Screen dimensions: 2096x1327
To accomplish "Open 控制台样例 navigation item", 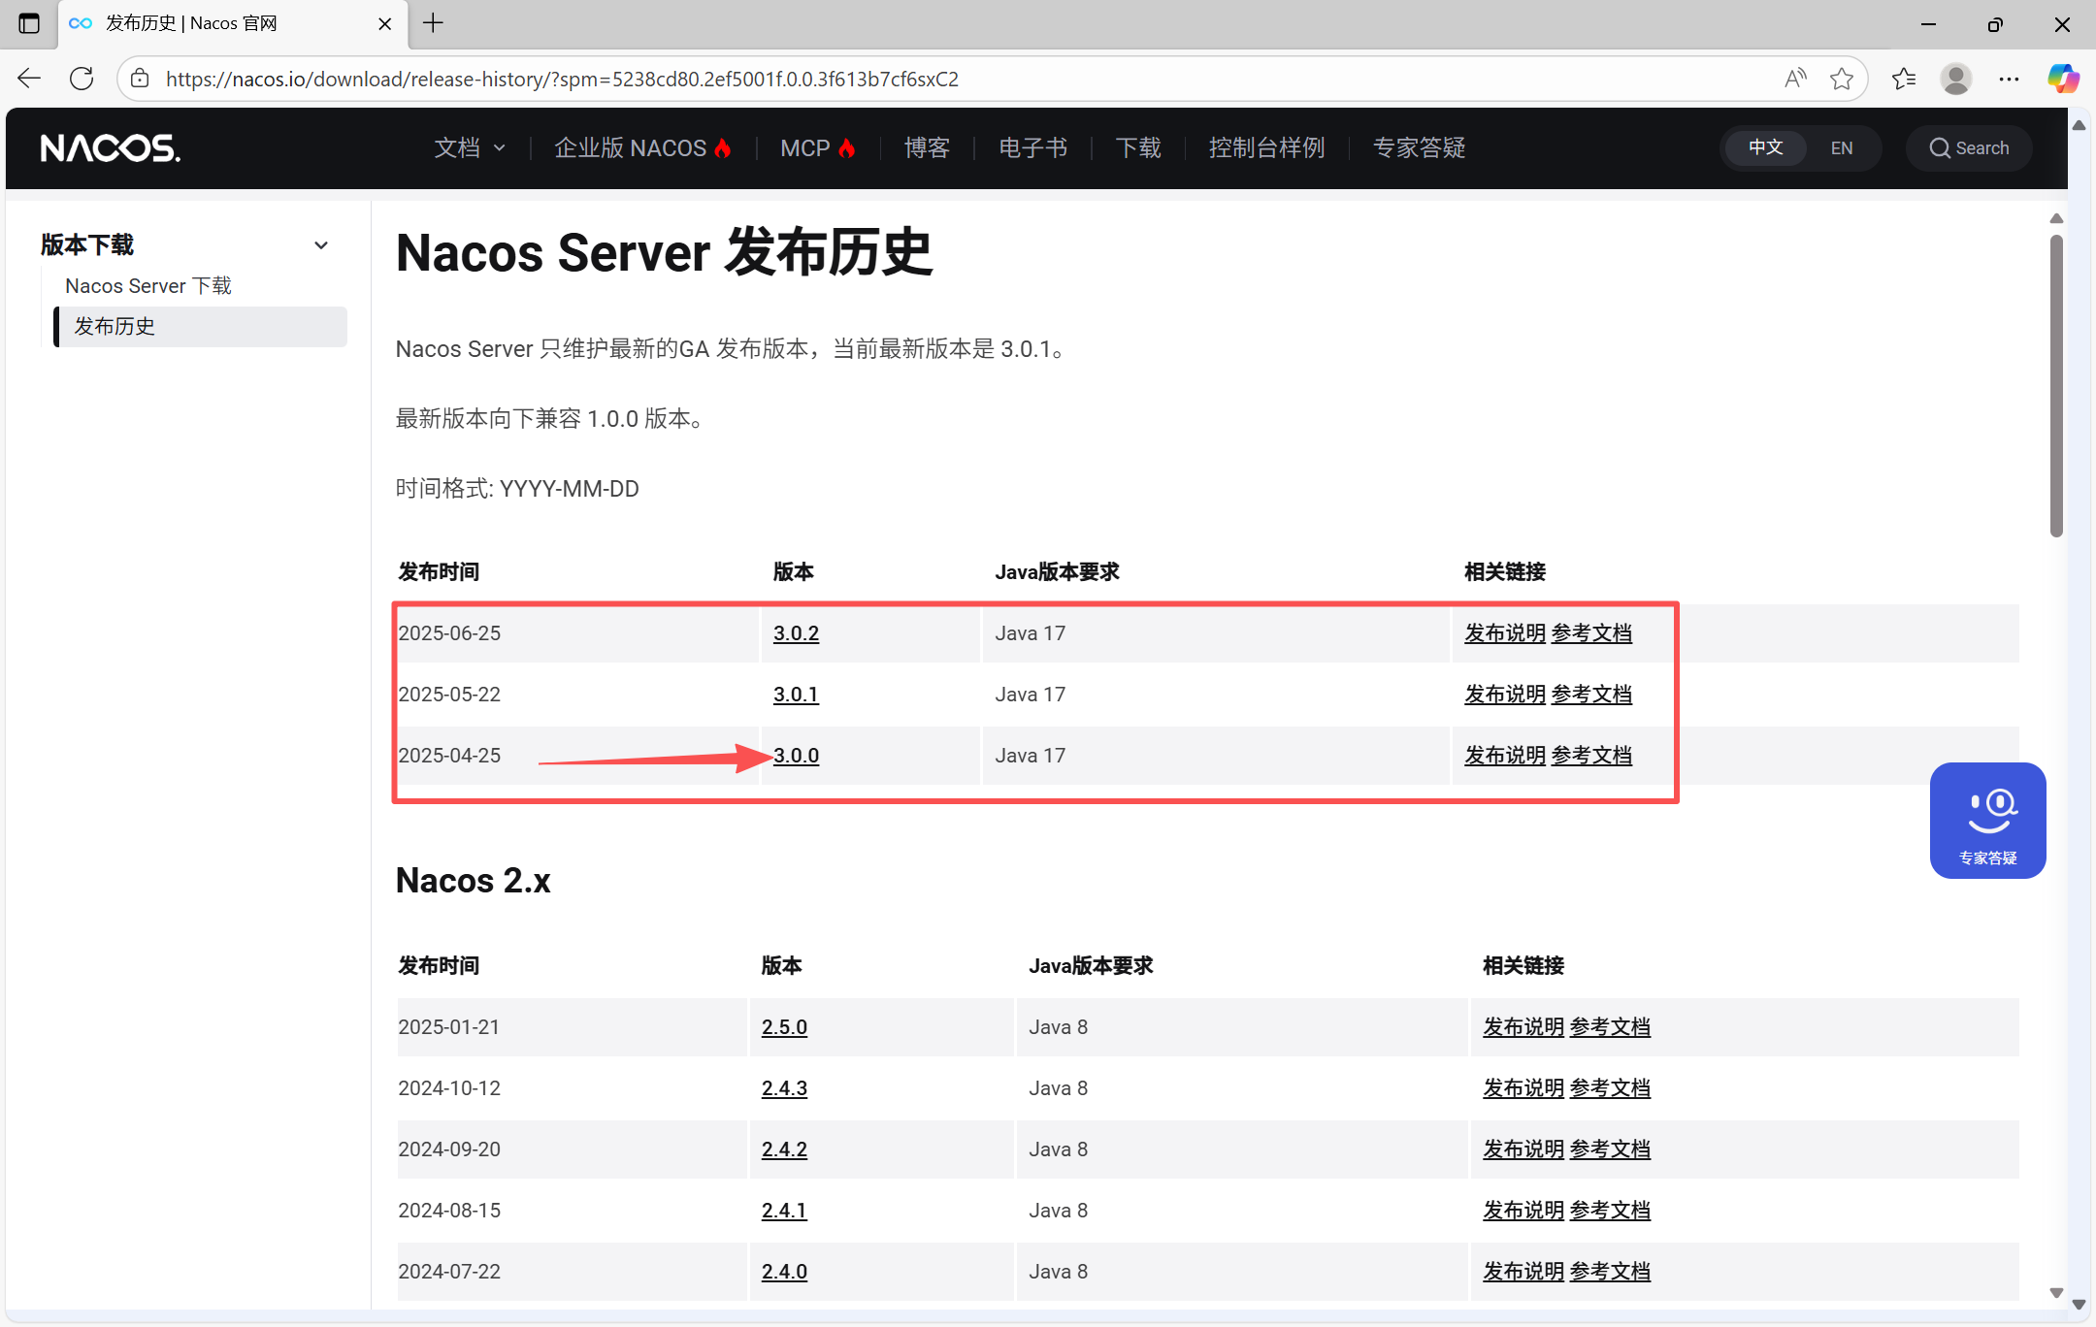I will [1266, 148].
